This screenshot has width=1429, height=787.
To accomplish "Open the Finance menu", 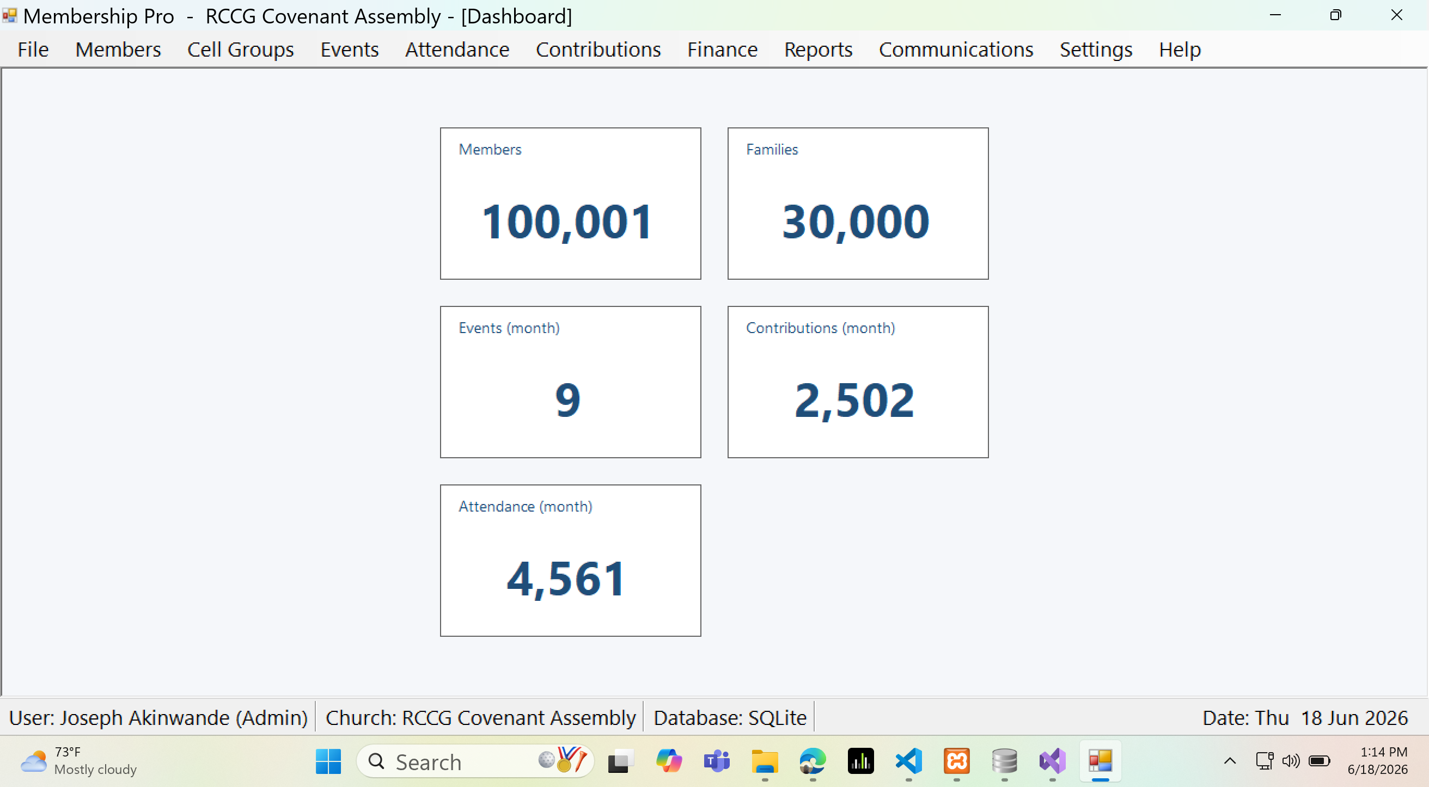I will [722, 50].
